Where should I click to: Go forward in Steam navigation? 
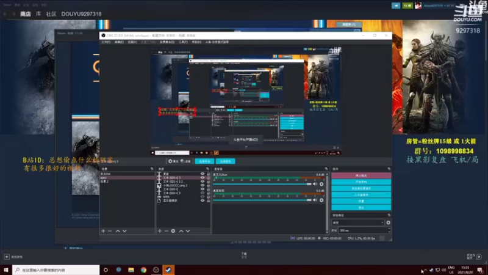pos(13,14)
